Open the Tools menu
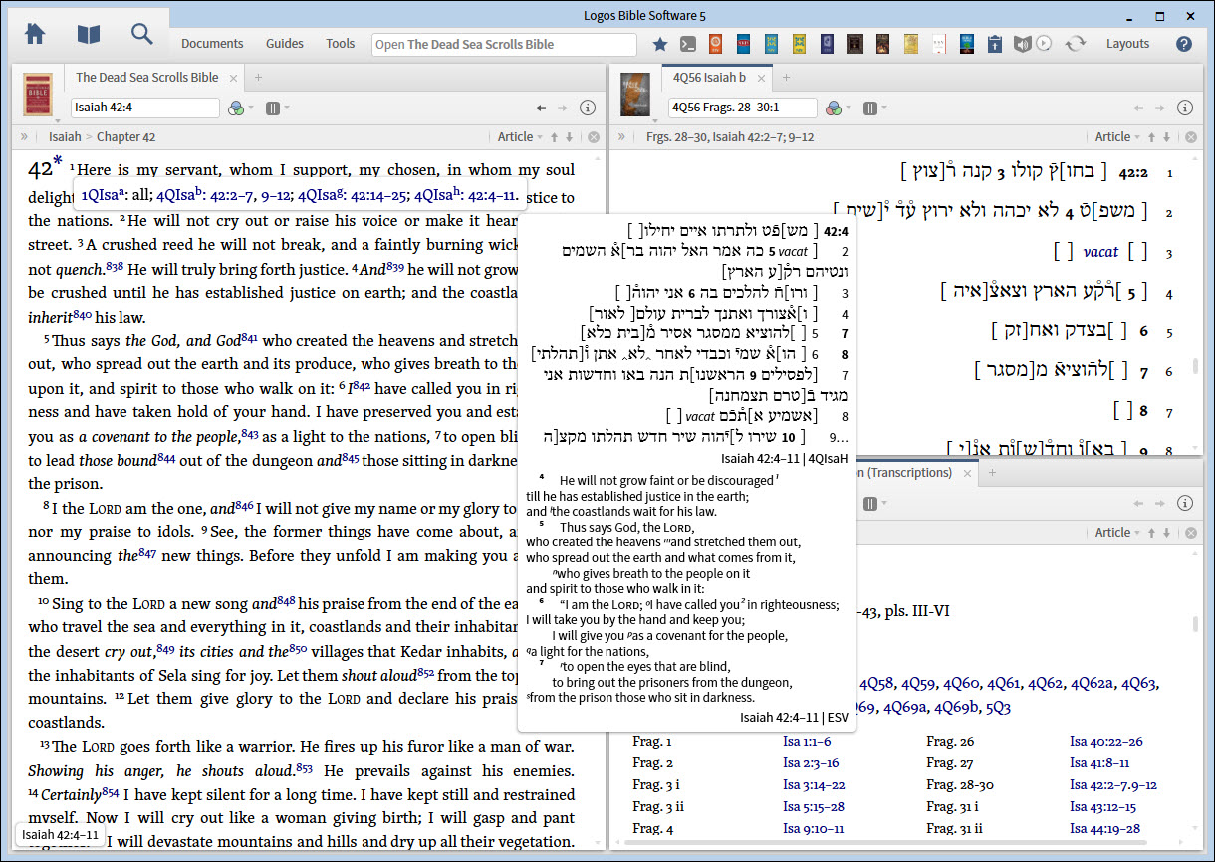The width and height of the screenshot is (1215, 862). tap(341, 44)
